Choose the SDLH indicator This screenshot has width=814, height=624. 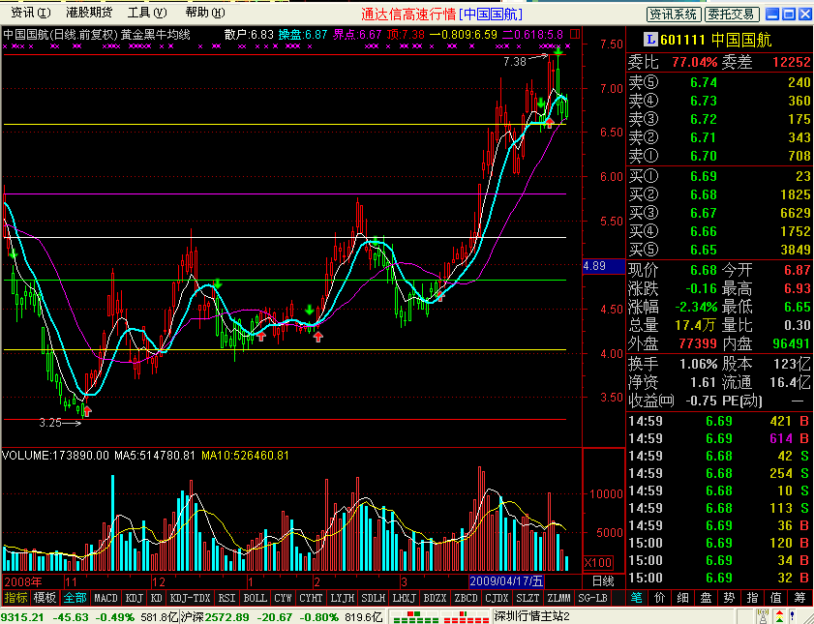coord(374,598)
